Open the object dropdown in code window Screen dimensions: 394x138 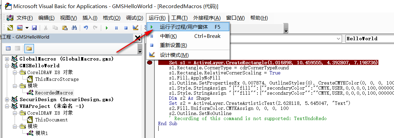tap(339, 39)
